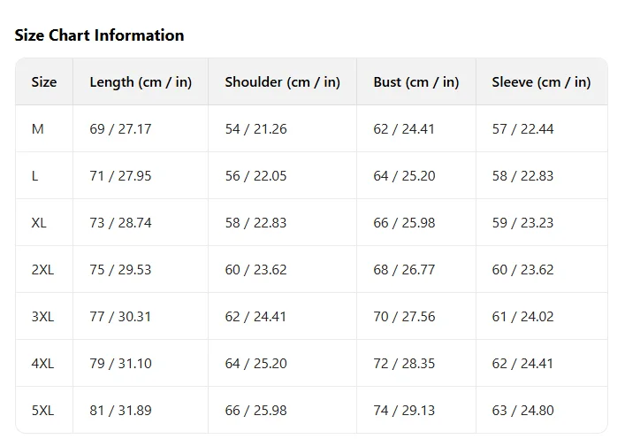The width and height of the screenshot is (625, 439).
Task: Select the 60 / 23.62 sleeve cell
Action: 522,270
